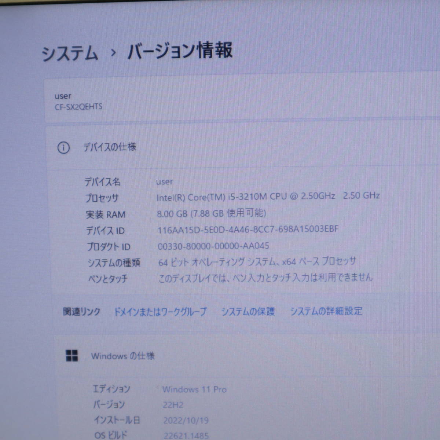Select the インストール日 value 2022/10/19

tap(186, 421)
